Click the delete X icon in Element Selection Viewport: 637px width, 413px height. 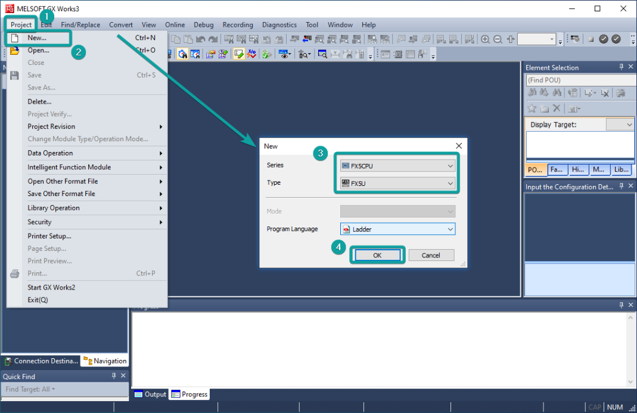tap(557, 108)
